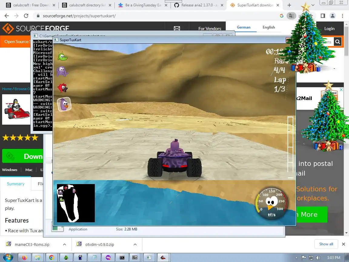Close the SuperTuxKart download tab
The height and width of the screenshot is (262, 349).
tap(278, 5)
